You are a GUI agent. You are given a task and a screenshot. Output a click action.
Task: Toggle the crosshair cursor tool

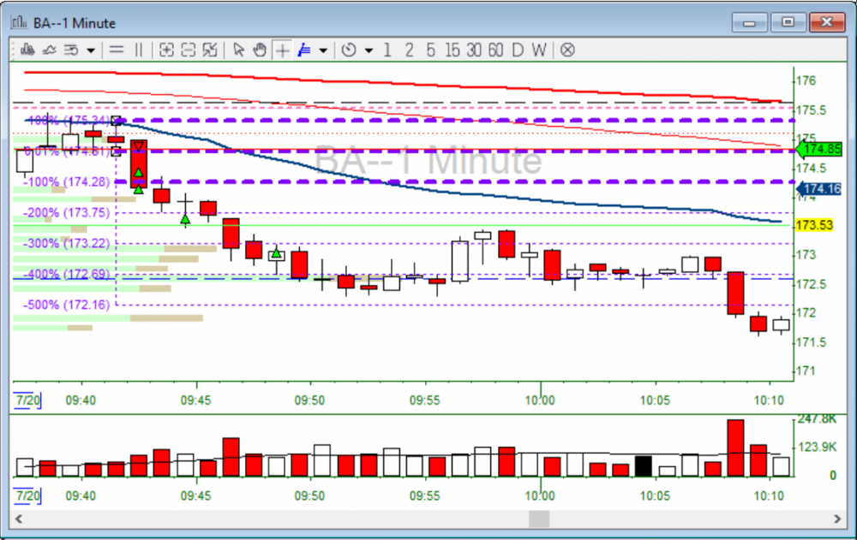tap(282, 50)
